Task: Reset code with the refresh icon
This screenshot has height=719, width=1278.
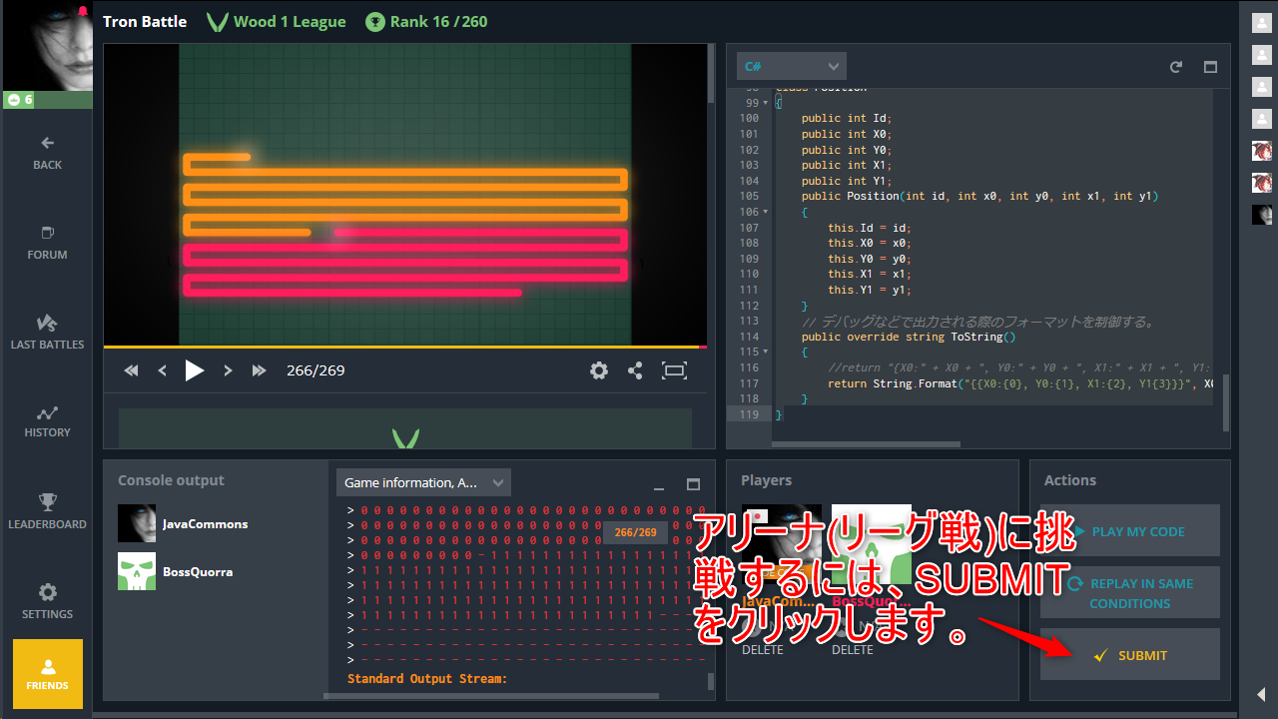Action: [1176, 67]
